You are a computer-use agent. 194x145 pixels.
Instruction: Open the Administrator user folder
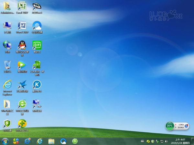click(x=7, y=8)
